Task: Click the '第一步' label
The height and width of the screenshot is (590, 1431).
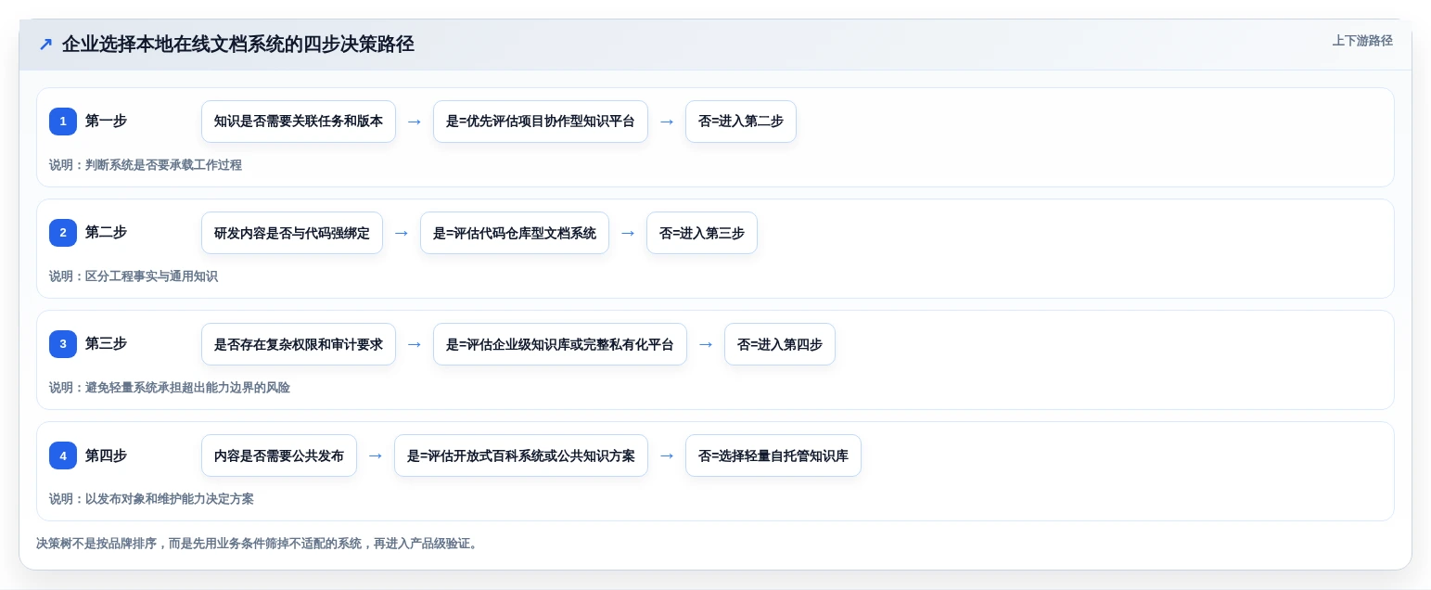Action: coord(106,121)
